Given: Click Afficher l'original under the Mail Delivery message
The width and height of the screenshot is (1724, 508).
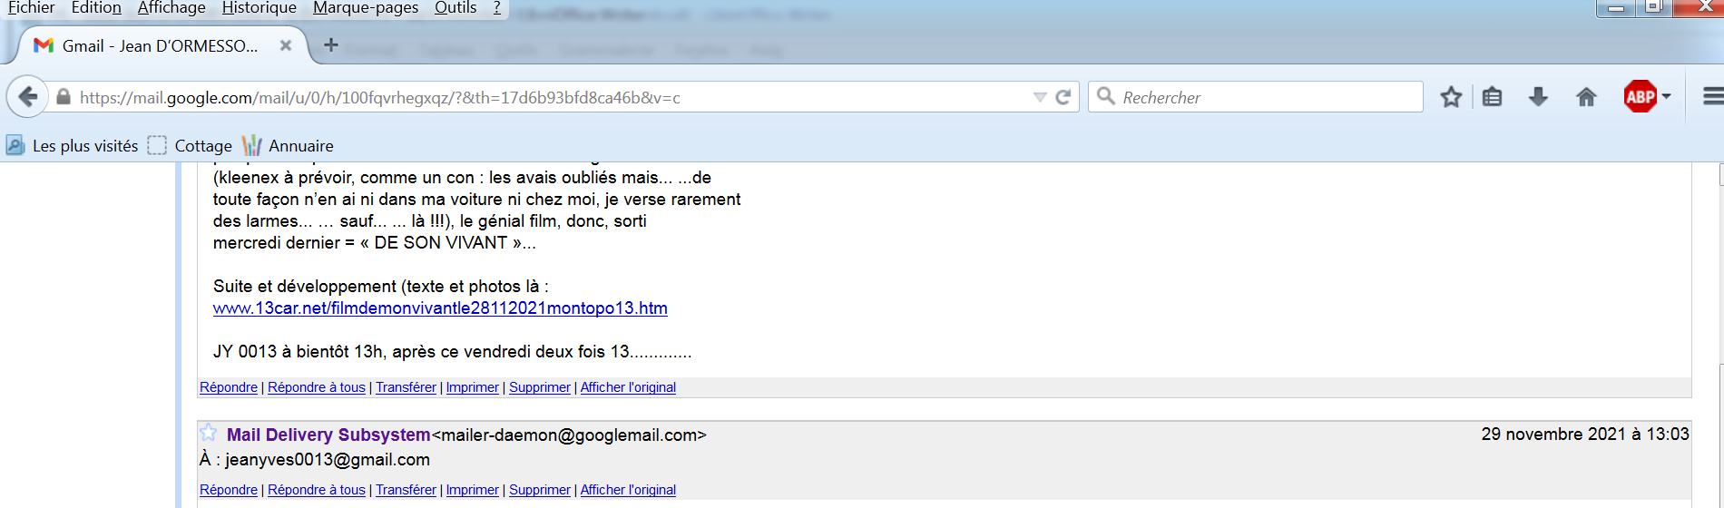Looking at the screenshot, I should 628,490.
